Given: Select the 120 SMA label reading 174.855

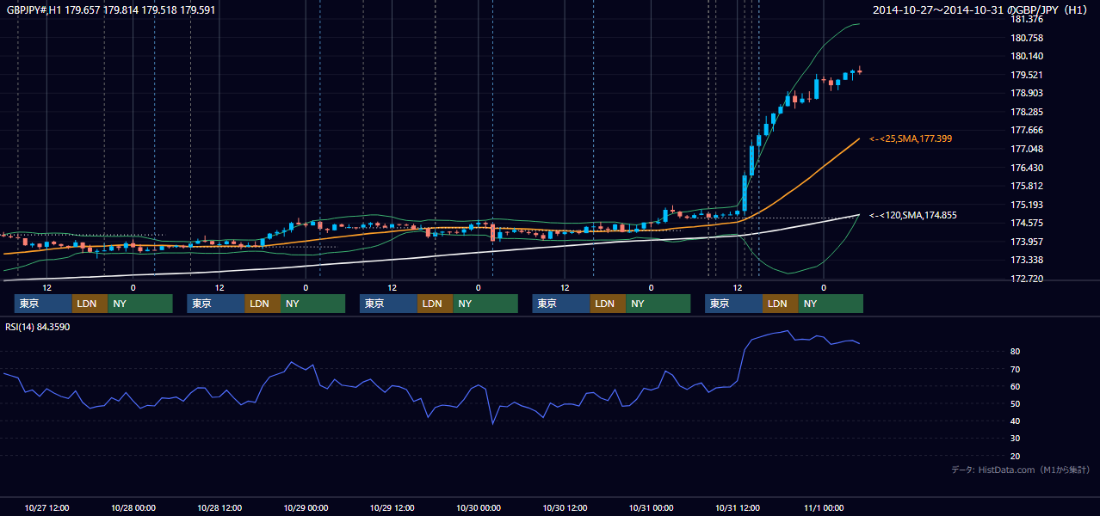Looking at the screenshot, I should [912, 215].
